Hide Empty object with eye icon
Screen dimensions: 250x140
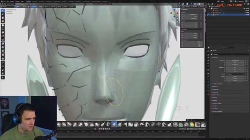pyautogui.click(x=246, y=10)
